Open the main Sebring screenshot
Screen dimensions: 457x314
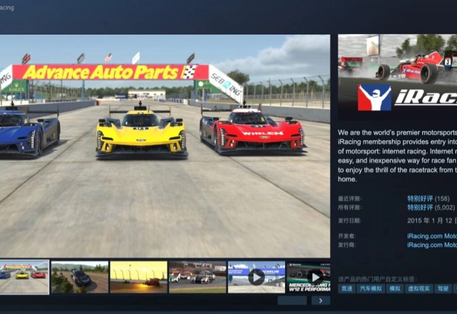[165, 146]
